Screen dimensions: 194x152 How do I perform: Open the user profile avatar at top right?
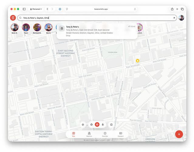tap(181, 18)
